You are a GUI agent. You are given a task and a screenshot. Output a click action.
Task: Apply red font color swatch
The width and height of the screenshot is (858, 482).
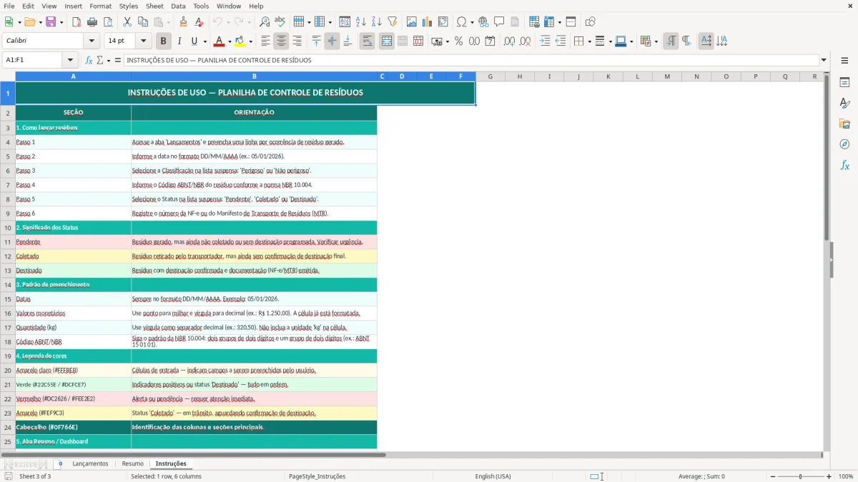coord(220,41)
